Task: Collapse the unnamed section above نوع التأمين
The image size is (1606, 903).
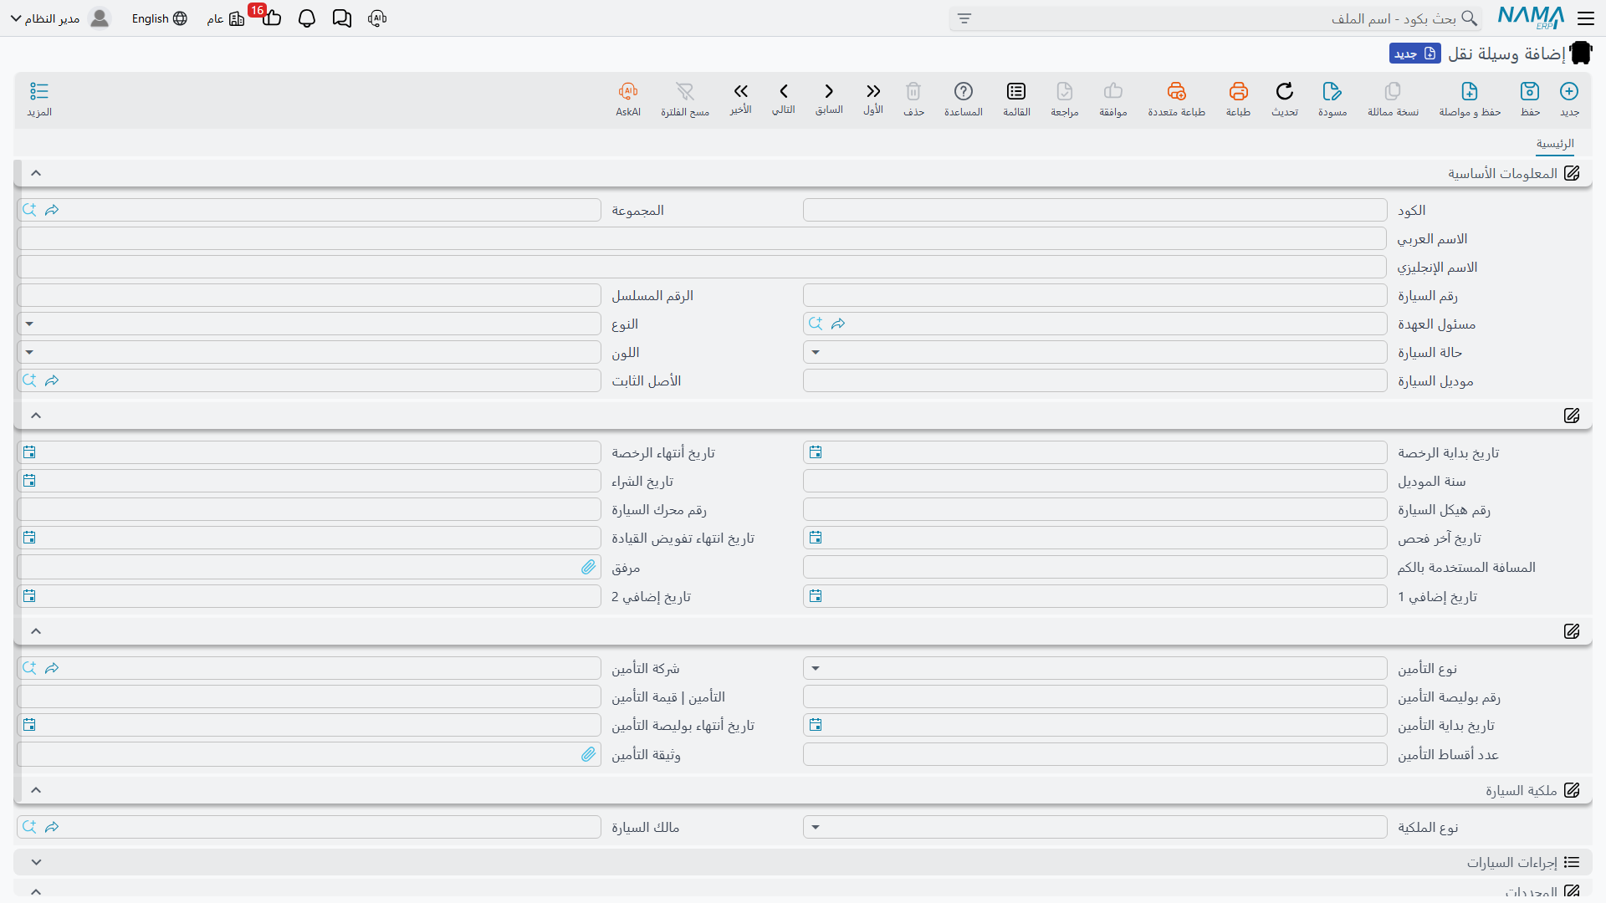Action: (36, 631)
